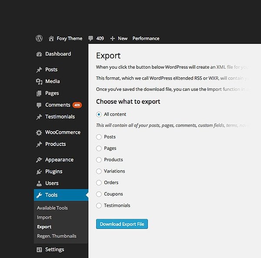This screenshot has height=258, width=261.
Task: Open Available Tools submenu link
Action: click(52, 208)
